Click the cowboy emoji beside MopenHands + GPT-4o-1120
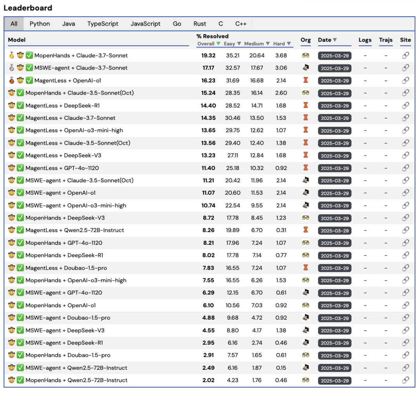The width and height of the screenshot is (419, 393). click(x=11, y=243)
